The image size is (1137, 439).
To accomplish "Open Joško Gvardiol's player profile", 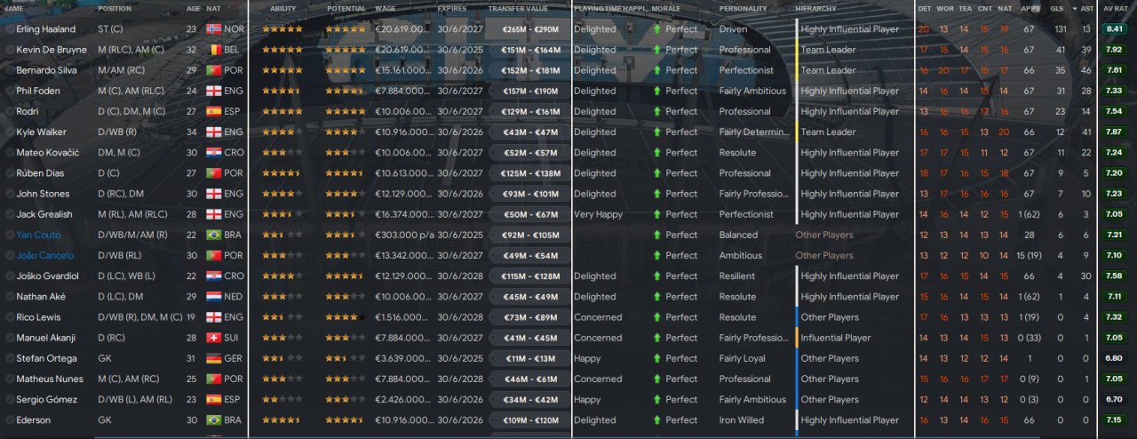I will 47,276.
